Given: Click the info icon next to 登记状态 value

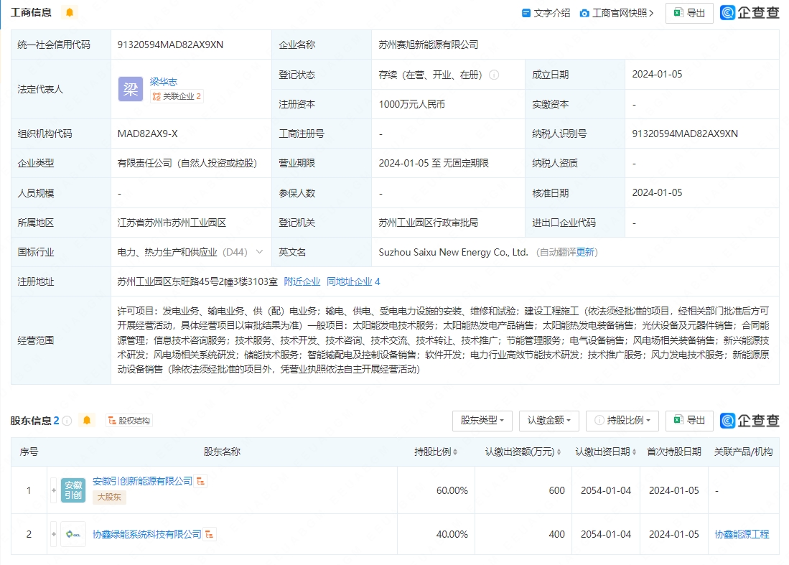Looking at the screenshot, I should pyautogui.click(x=494, y=75).
